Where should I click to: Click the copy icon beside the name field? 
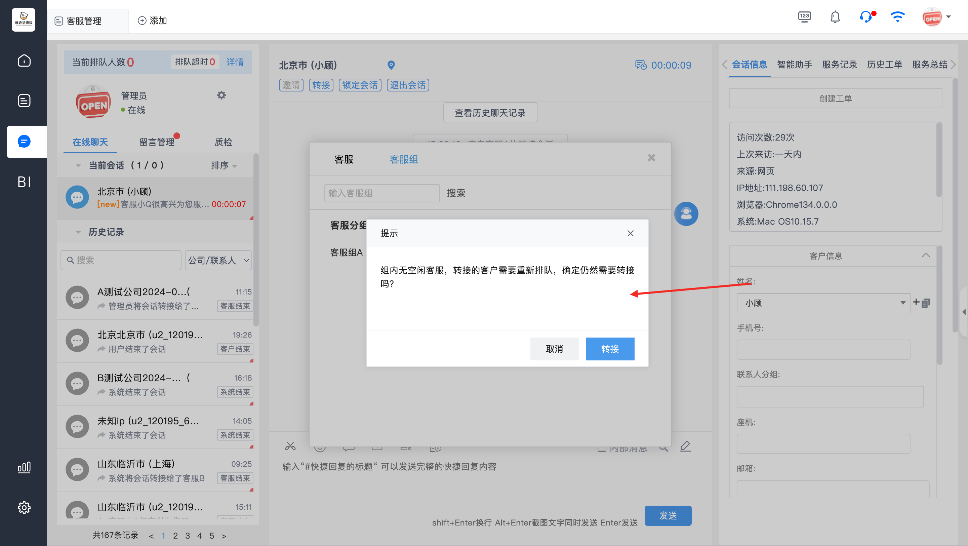point(926,303)
